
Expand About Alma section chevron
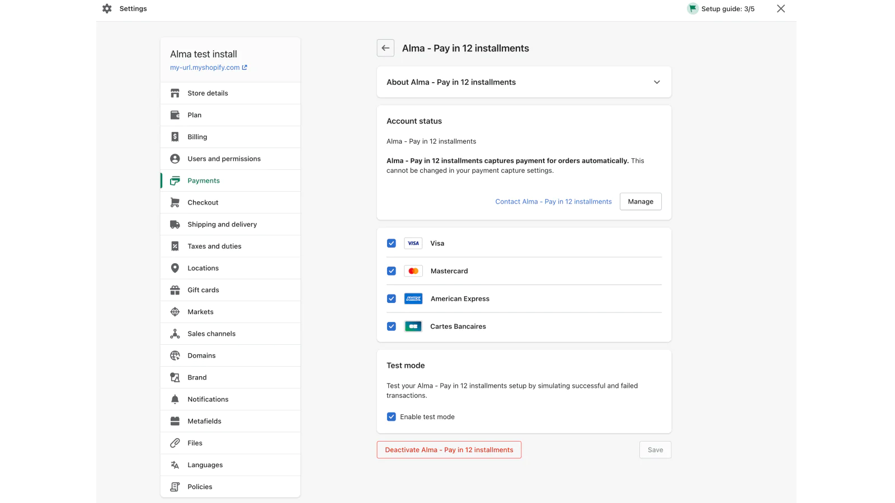657,82
